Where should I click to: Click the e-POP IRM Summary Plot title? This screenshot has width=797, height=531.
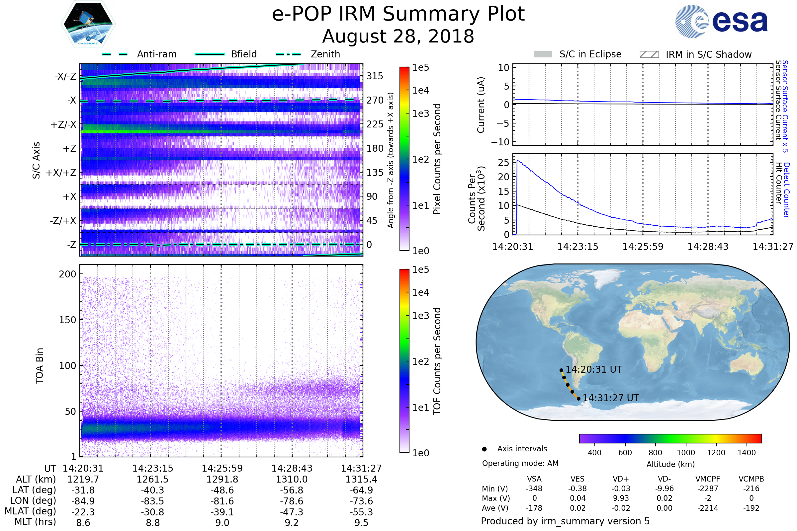click(x=398, y=14)
